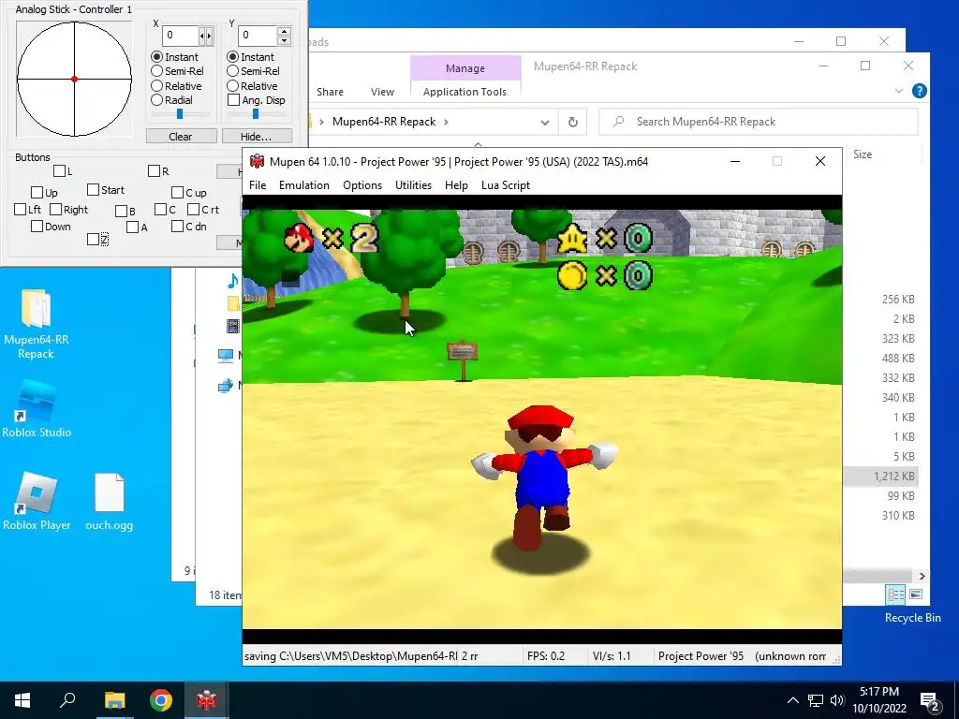Viewport: 959px width, 719px height.
Task: Click X value spinner right arrow
Action: coord(209,36)
